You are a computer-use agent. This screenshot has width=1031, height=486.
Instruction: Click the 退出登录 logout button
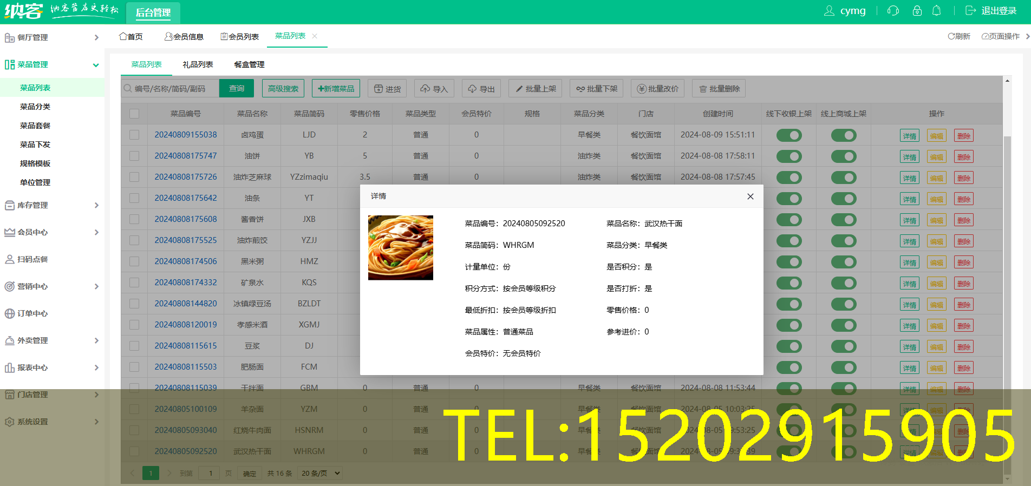[x=990, y=11]
